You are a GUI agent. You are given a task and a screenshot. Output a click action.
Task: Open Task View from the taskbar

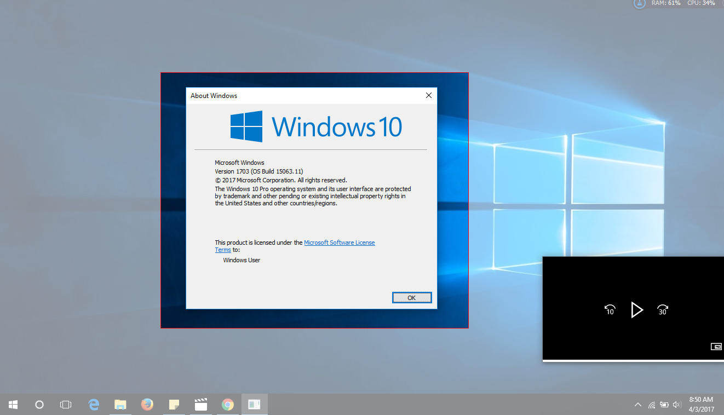tap(66, 405)
